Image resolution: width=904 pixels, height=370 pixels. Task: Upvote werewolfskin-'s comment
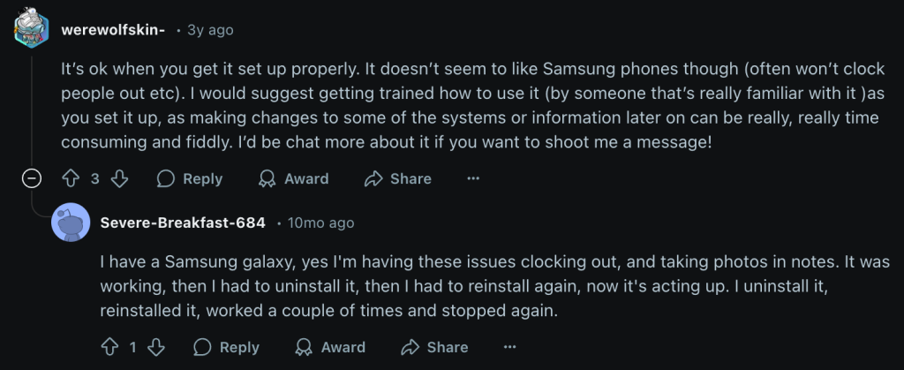pyautogui.click(x=72, y=178)
